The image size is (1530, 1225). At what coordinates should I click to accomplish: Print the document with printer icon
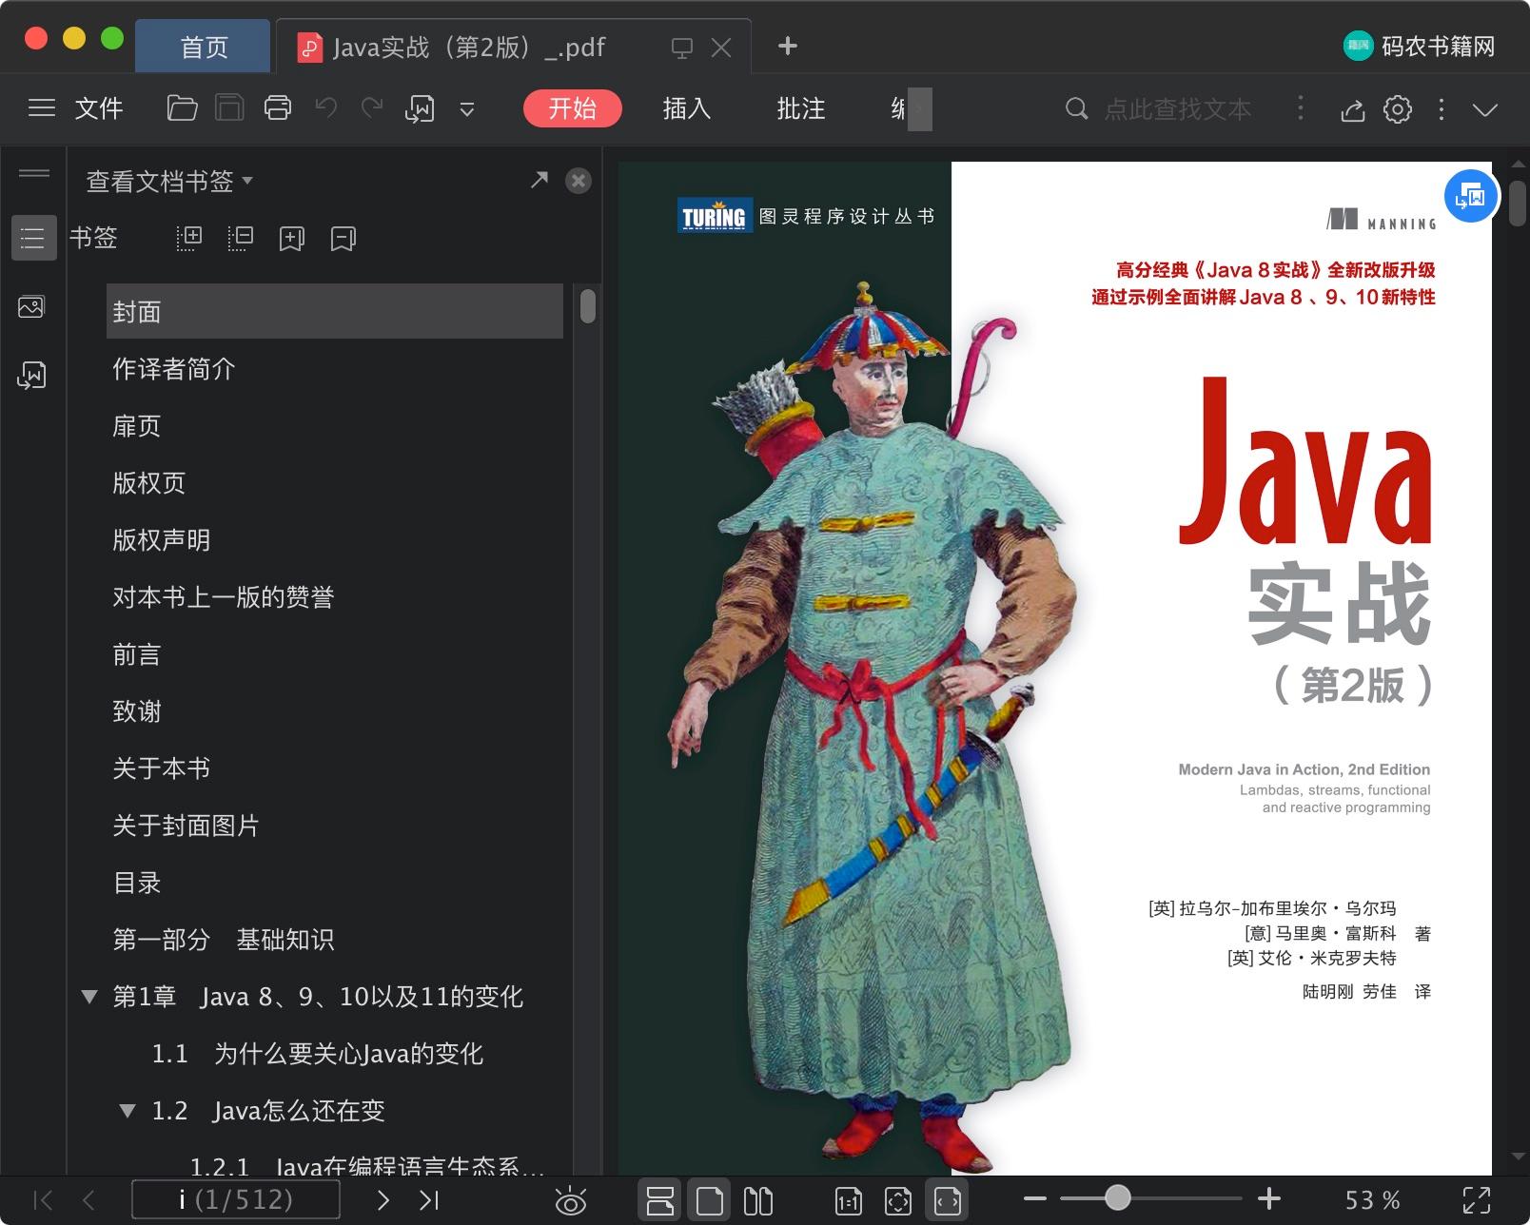[277, 108]
